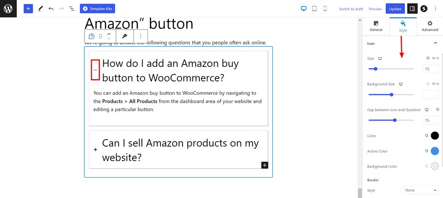The width and height of the screenshot is (443, 198).
Task: Click the Switch to draft link
Action: coord(351,9)
